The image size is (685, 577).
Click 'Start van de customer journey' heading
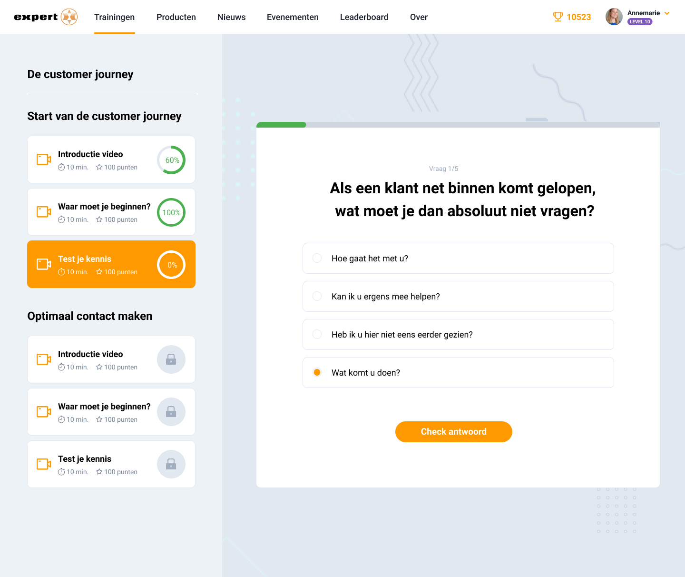(x=104, y=116)
